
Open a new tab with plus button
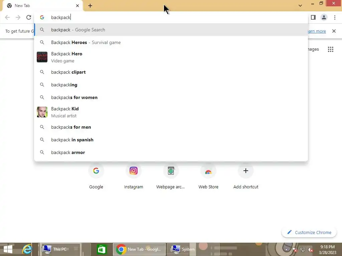90,6
